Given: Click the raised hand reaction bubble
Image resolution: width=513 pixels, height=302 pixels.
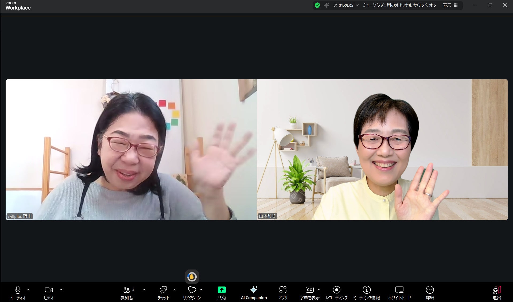Looking at the screenshot, I should (x=192, y=277).
